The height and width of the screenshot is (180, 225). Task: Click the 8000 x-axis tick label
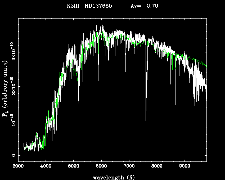pos(157,166)
